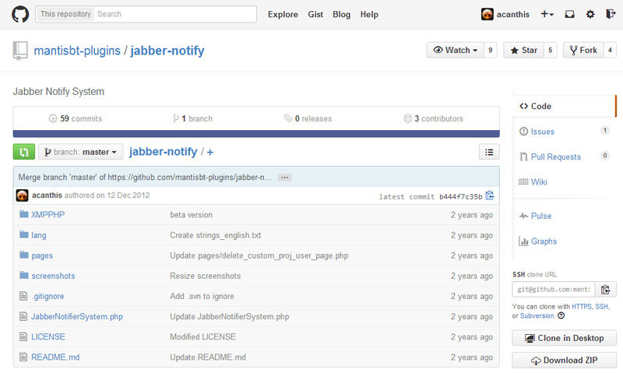Click Clone in Desktop button
Viewport: 623px width, 373px height.
click(x=564, y=338)
